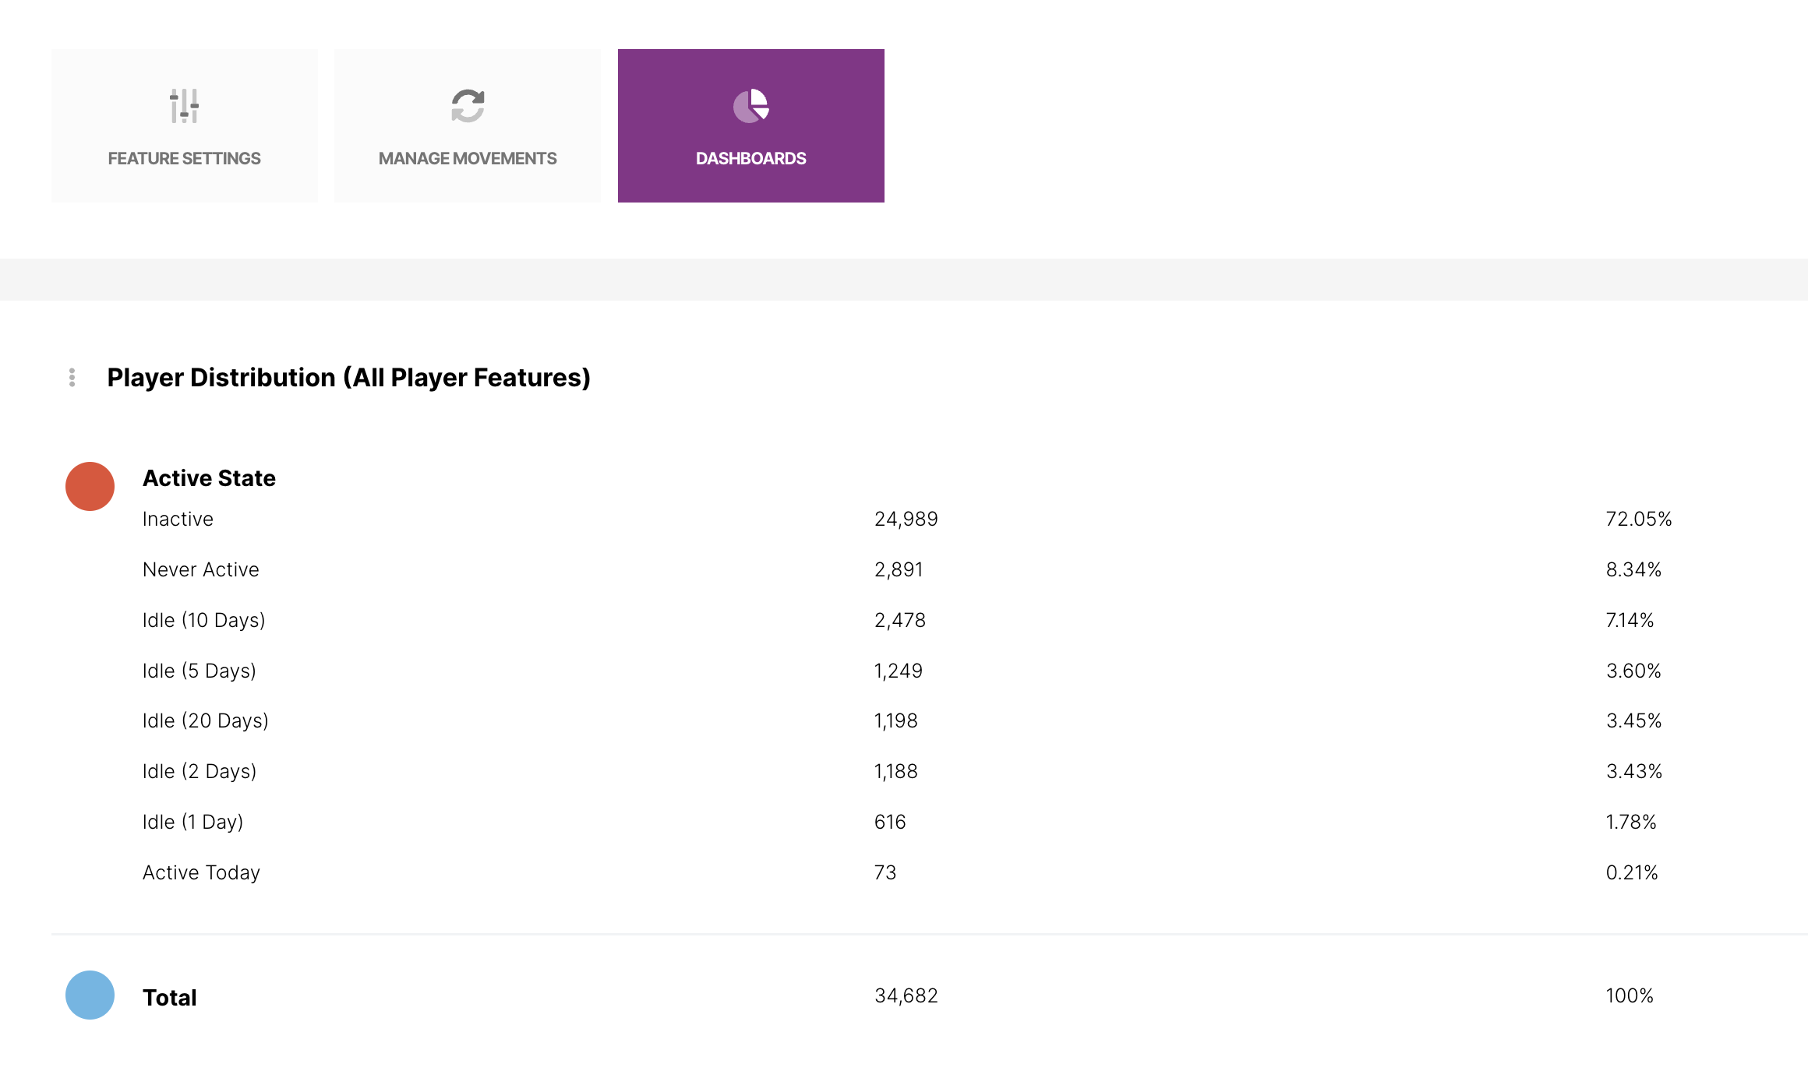This screenshot has width=1808, height=1078.
Task: Click the Dashboards pie chart icon
Action: click(750, 106)
